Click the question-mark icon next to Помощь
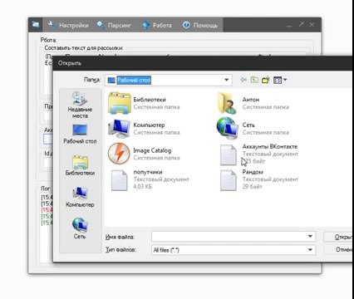 186,25
